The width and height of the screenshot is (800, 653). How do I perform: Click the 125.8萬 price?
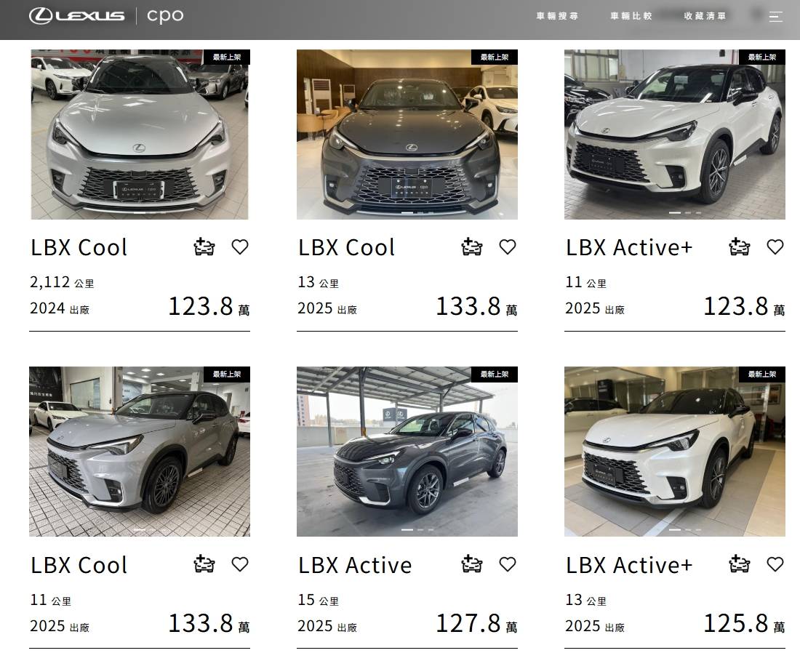coord(745,623)
